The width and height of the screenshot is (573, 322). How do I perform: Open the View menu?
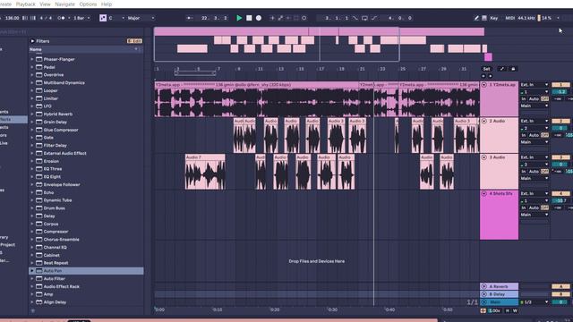click(45, 4)
